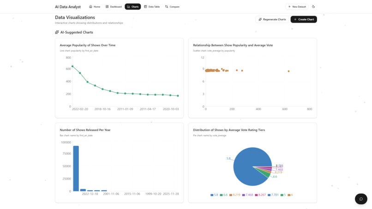Click the Compare arrows icon
372x209 pixels.
click(167, 6)
